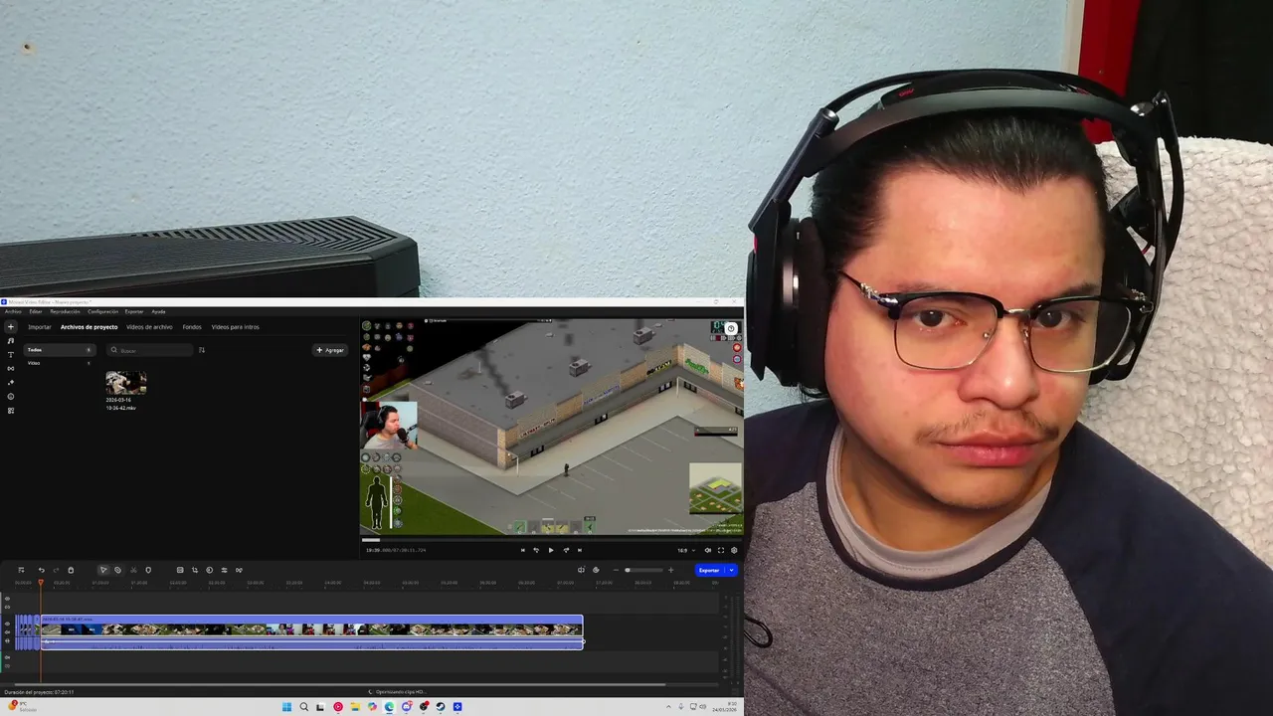Zoom in timeline with plus button

click(x=671, y=570)
